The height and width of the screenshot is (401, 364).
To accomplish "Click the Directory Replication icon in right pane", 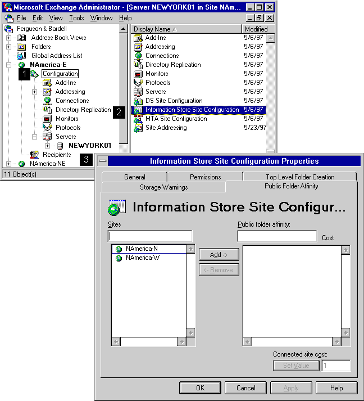I will pyautogui.click(x=138, y=65).
